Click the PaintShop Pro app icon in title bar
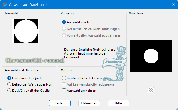Viewport: 178px width, 110px height. tap(5, 5)
